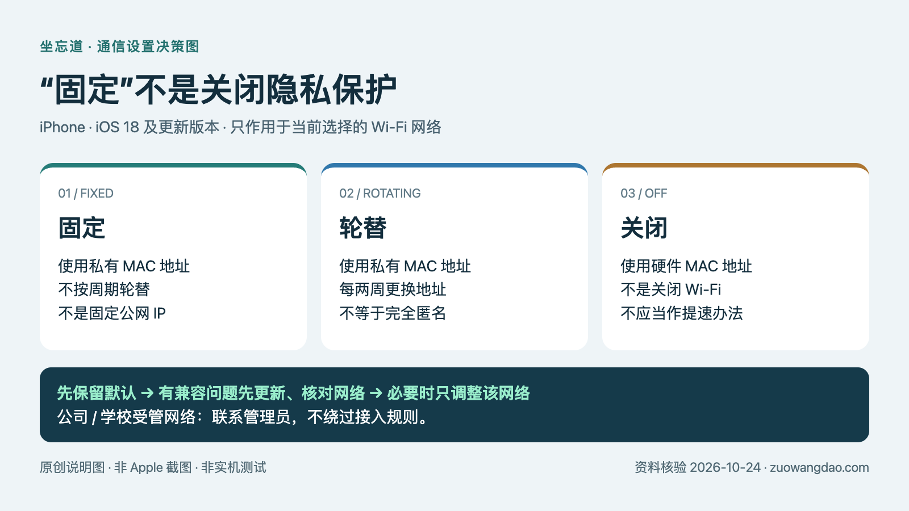Click the footer note 原创说明图 · 非 Apple 截图
This screenshot has height=511, width=909.
[153, 467]
